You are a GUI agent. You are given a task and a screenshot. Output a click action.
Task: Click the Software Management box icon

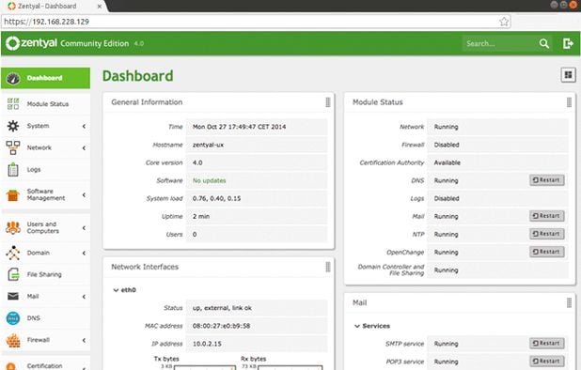click(13, 194)
